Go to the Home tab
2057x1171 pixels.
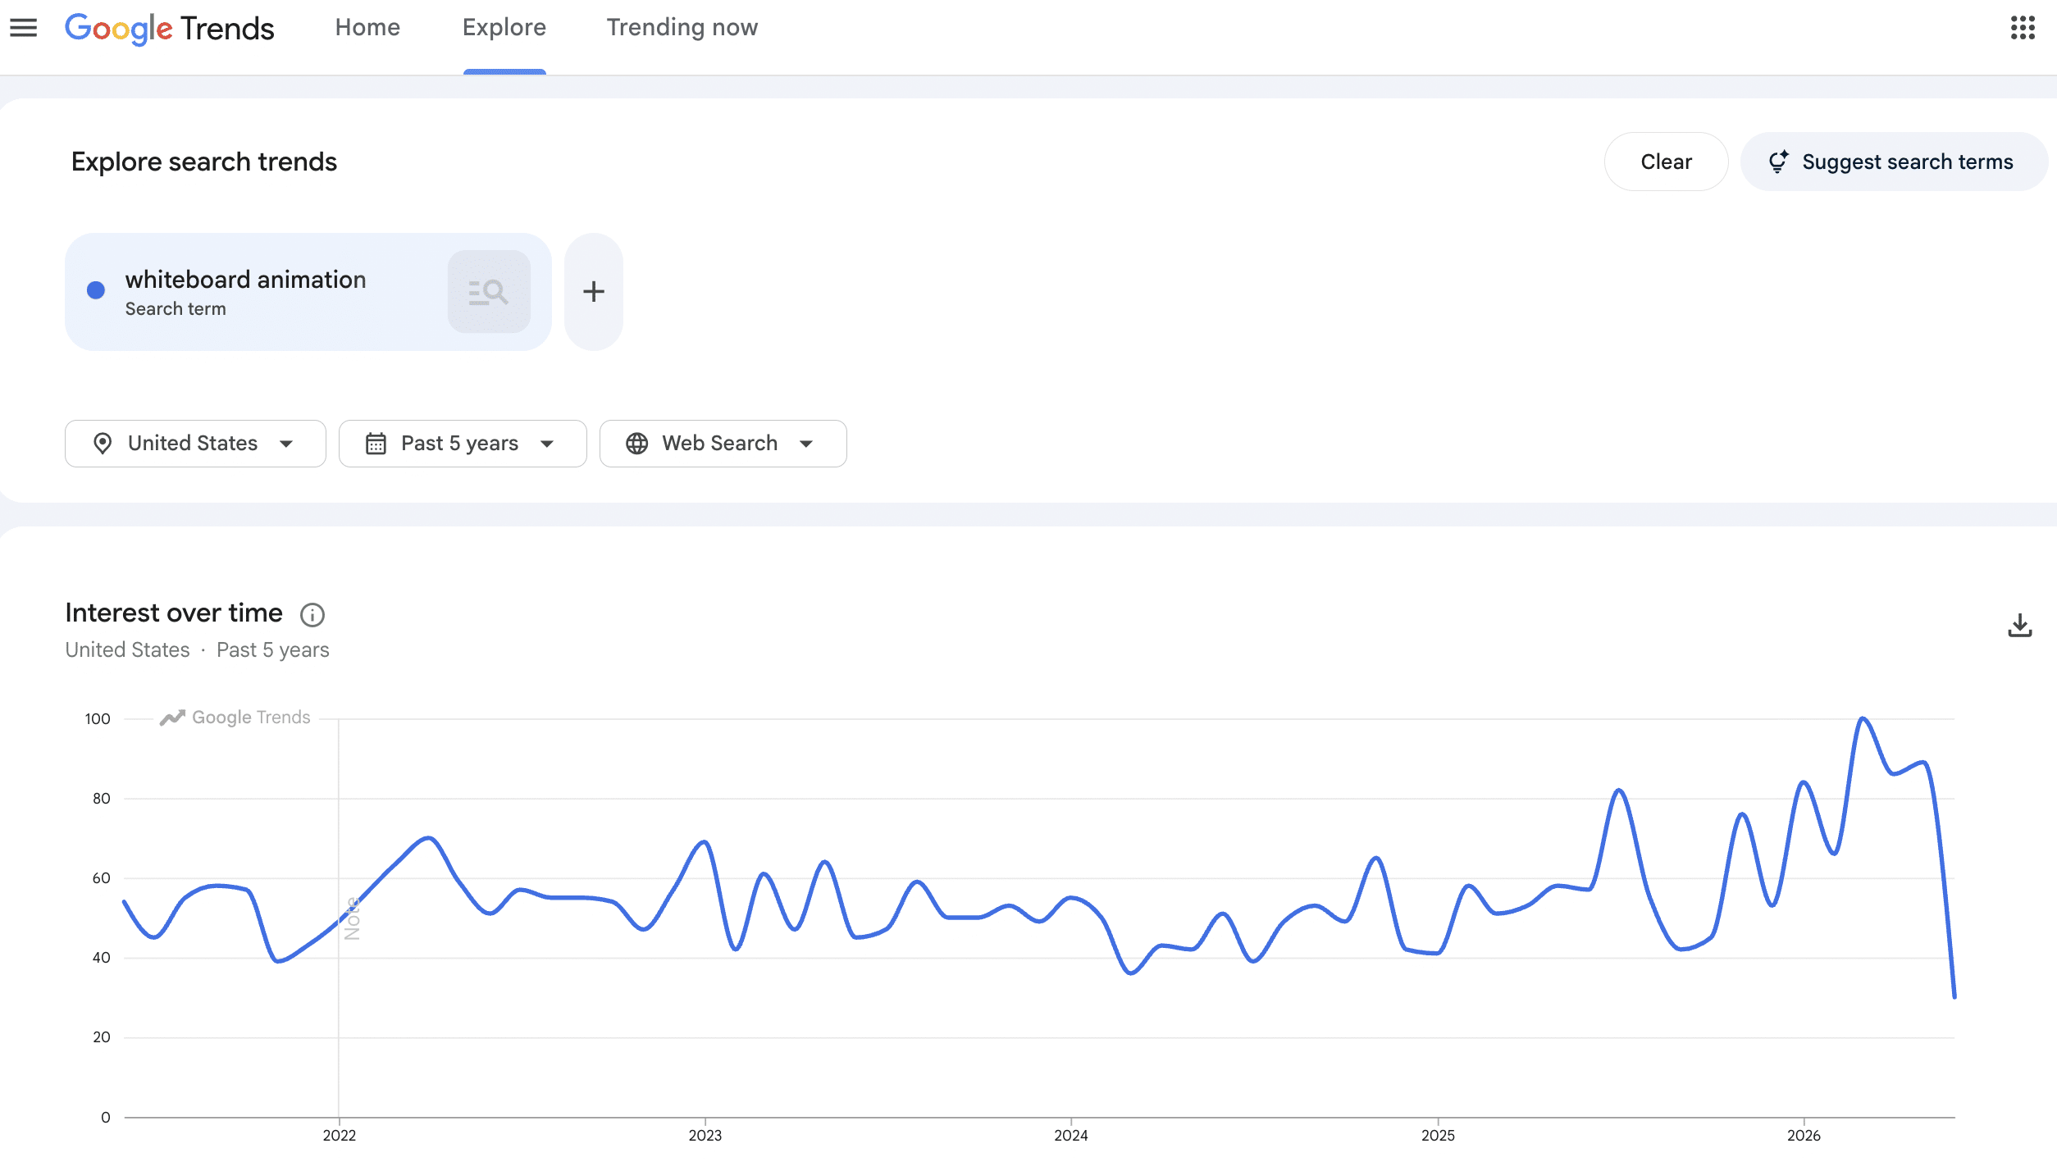[x=367, y=28]
